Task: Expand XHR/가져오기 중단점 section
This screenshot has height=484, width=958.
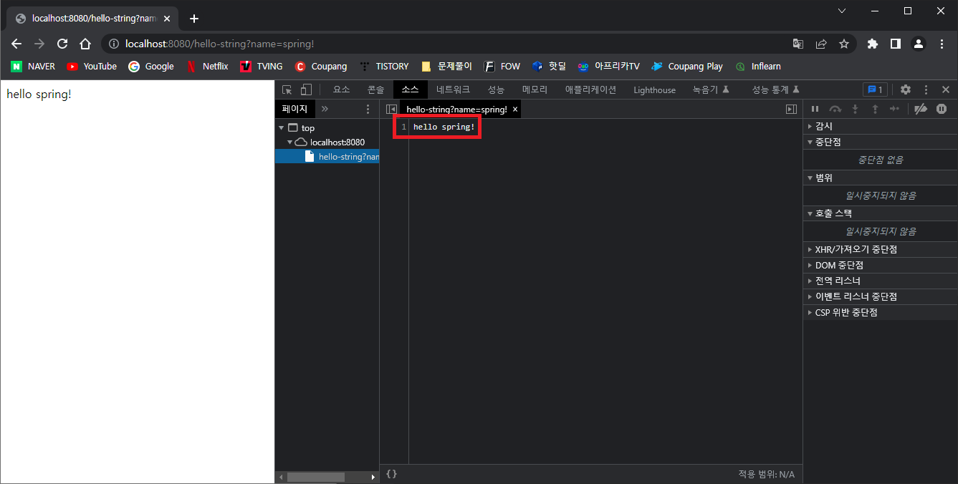Action: tap(880, 249)
